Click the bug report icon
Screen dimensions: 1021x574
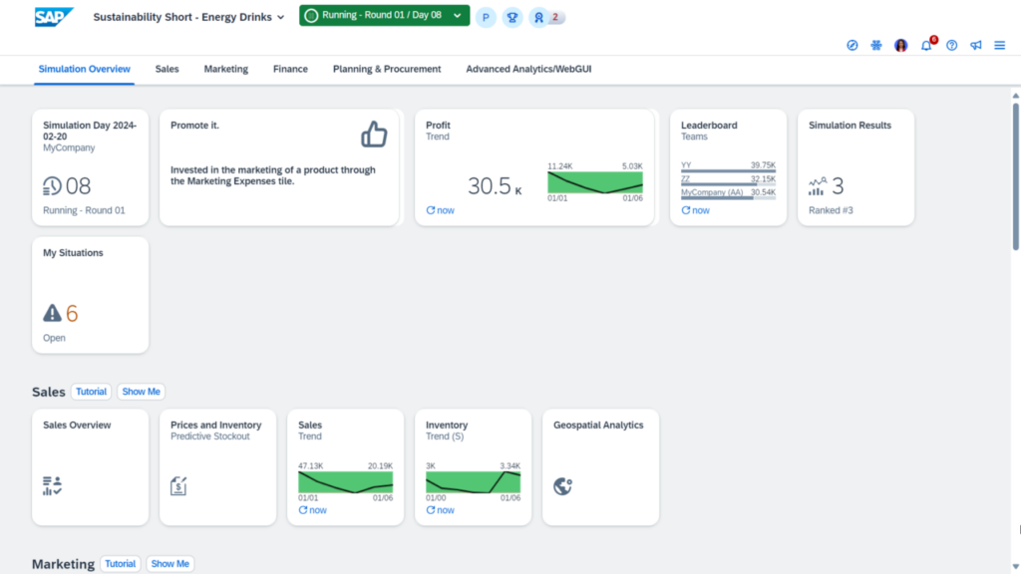tap(876, 45)
